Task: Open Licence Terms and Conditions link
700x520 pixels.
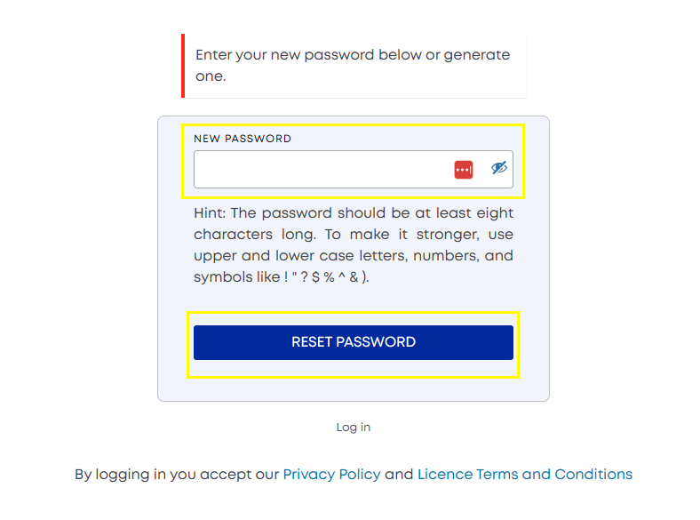Action: click(525, 474)
